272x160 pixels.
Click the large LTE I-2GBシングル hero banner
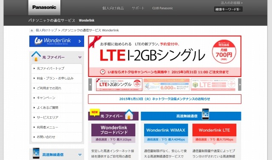click(x=164, y=56)
